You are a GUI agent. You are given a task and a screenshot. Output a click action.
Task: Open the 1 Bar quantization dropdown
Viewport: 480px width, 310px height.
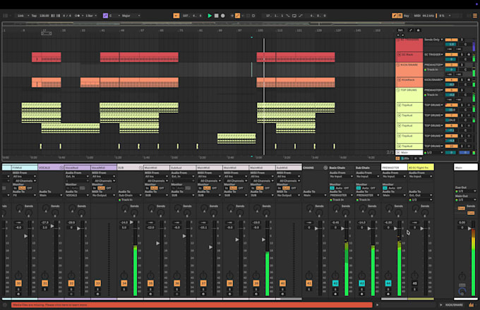click(91, 15)
